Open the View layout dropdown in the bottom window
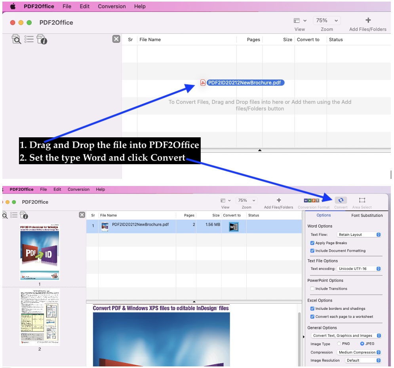The height and width of the screenshot is (368, 394). (x=225, y=200)
